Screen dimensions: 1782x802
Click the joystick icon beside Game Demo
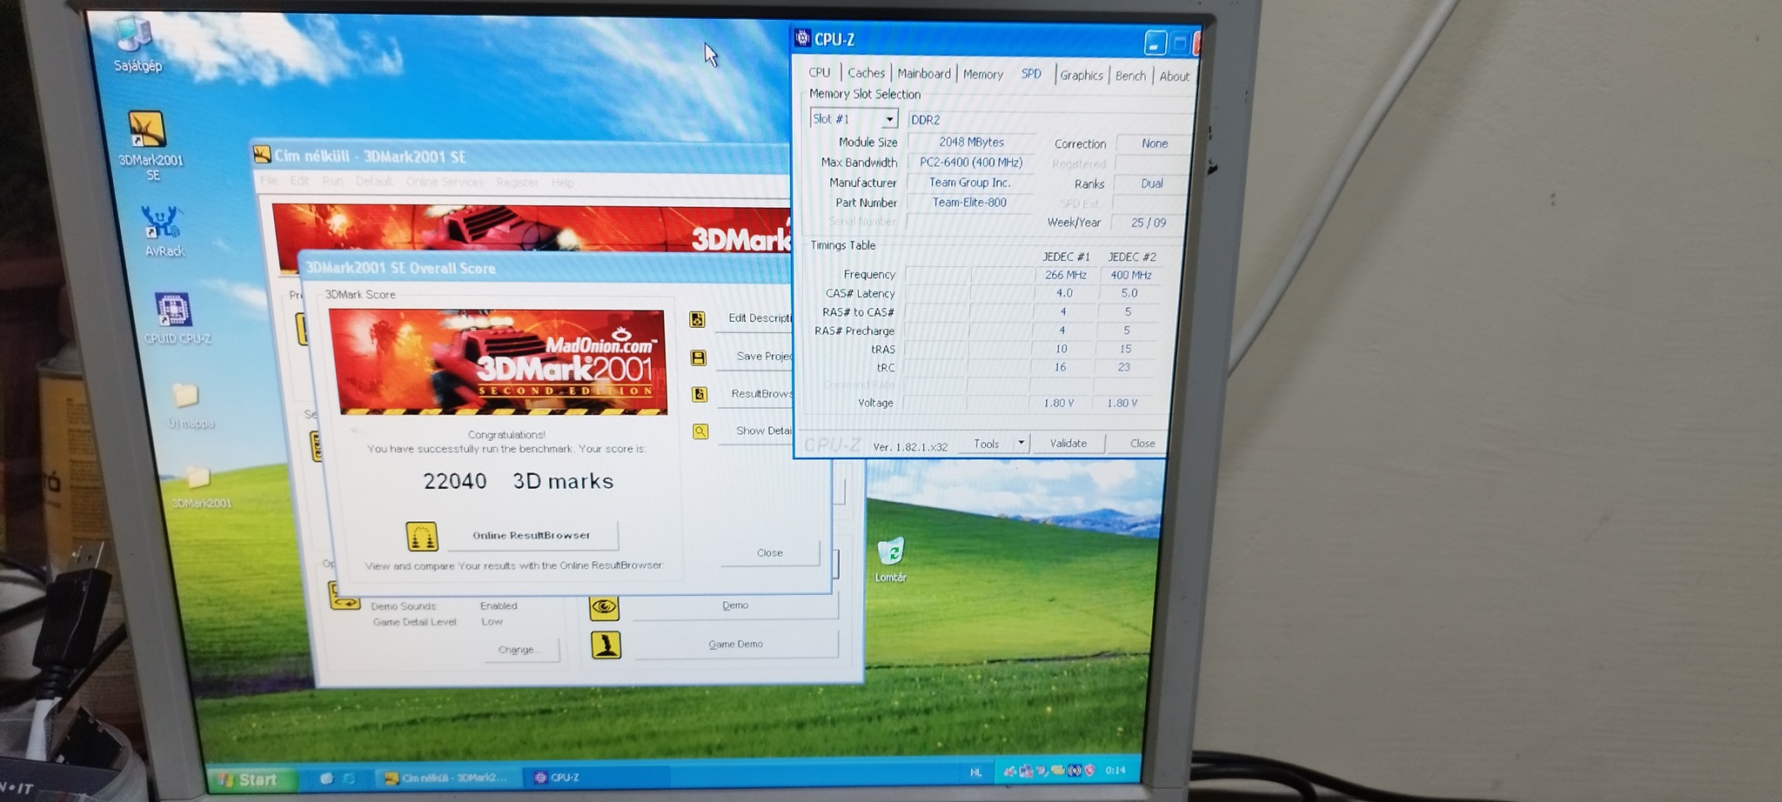606,645
